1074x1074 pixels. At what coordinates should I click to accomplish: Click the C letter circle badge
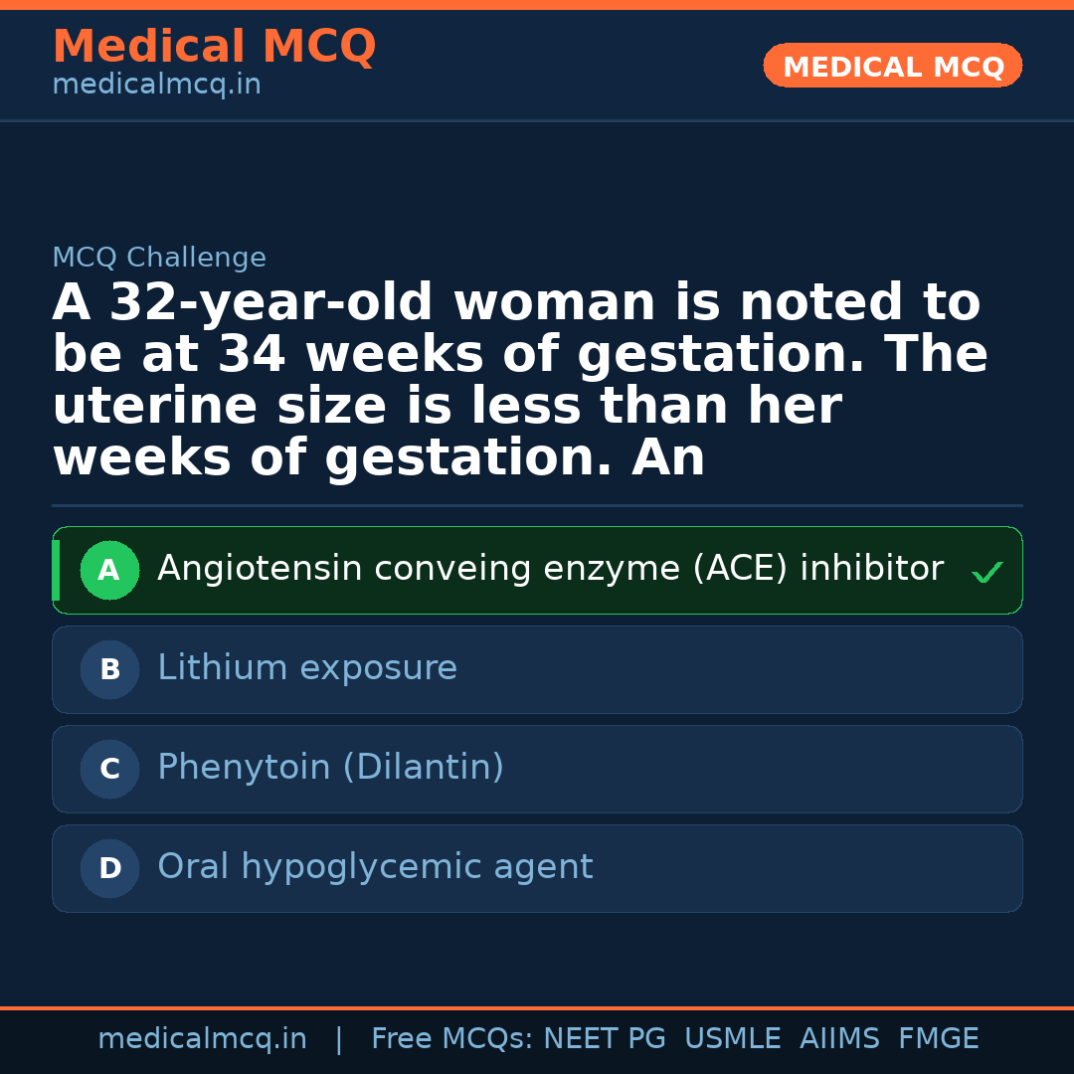[109, 770]
